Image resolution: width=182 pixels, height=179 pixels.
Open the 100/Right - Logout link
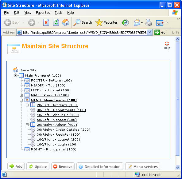58,139
